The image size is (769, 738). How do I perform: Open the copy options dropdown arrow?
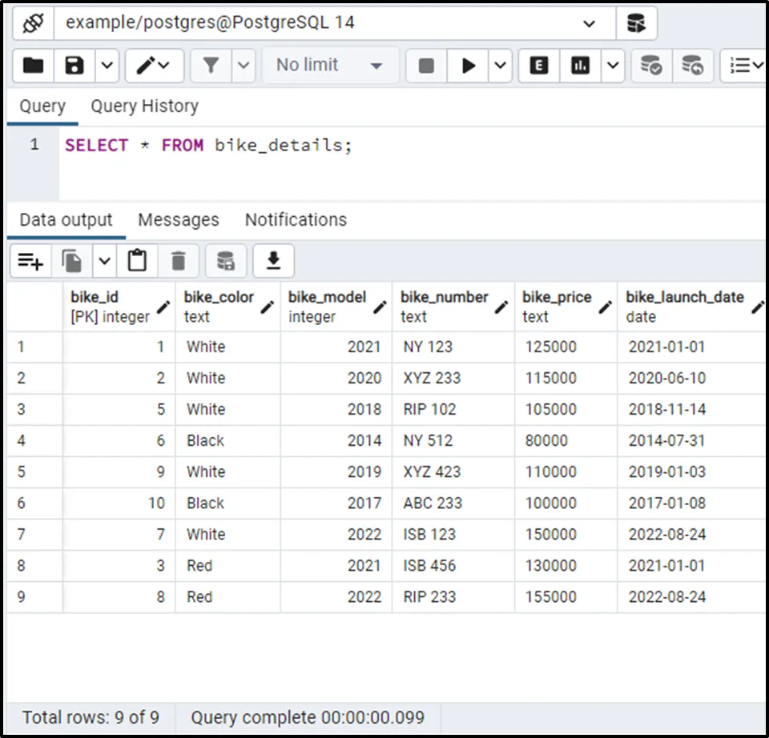point(104,261)
